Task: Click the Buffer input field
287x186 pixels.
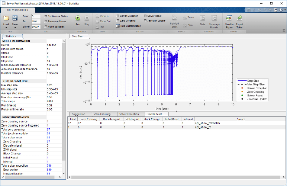Action: (36, 27)
